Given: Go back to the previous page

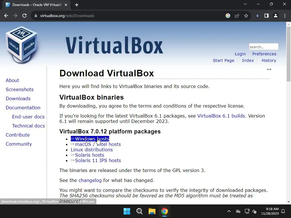Looking at the screenshot, I should (6, 16).
